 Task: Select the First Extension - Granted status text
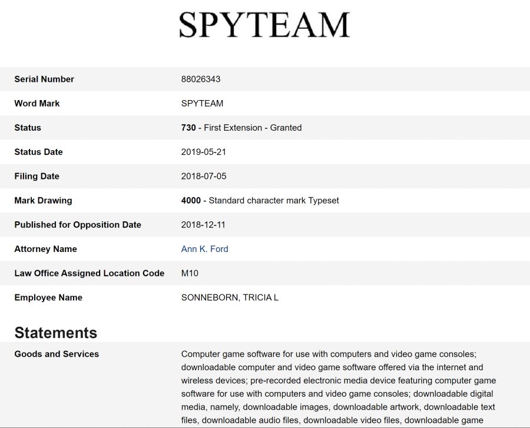click(x=253, y=128)
